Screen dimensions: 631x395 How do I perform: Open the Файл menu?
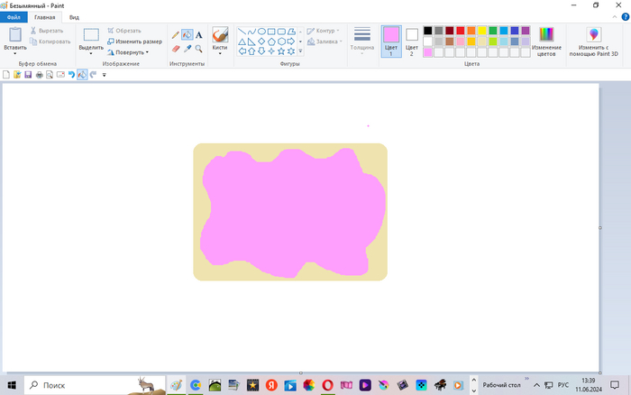click(14, 17)
